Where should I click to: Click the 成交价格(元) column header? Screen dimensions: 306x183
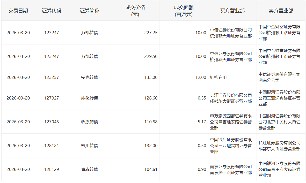(135, 11)
